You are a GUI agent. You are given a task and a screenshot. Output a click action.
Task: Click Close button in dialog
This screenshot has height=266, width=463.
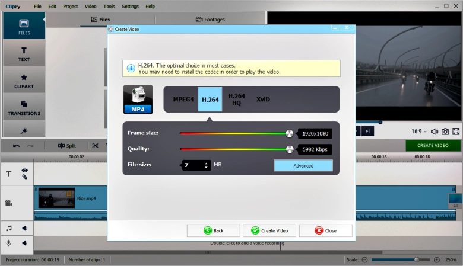click(326, 230)
